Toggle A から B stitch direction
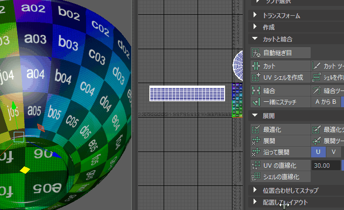 click(326, 102)
